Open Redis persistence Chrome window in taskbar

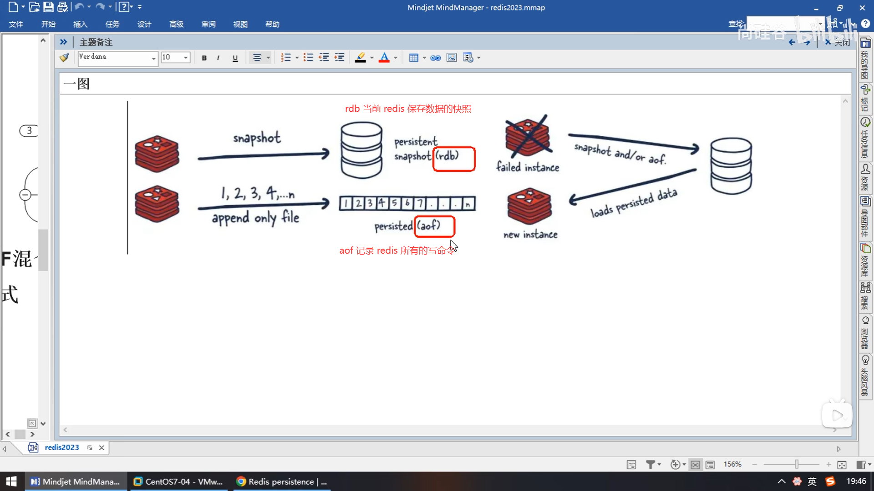coord(282,481)
